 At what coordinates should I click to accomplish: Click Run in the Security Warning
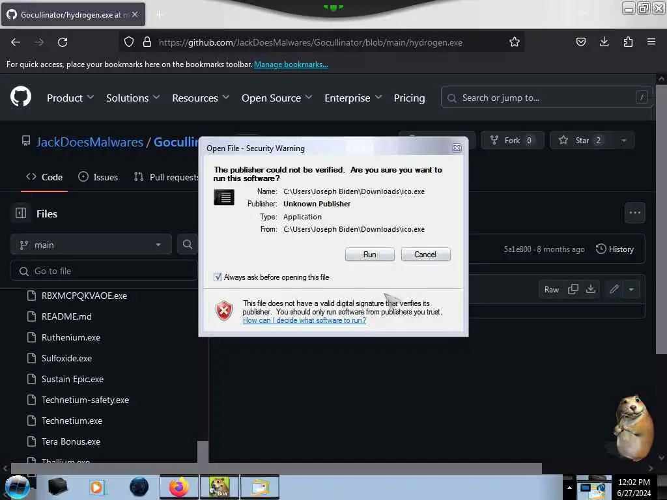tap(370, 255)
